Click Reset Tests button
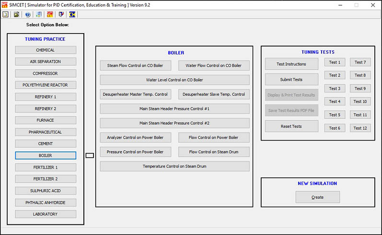 pos(291,126)
